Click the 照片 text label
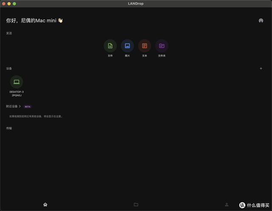Viewport: 272px width, 211px height. pyautogui.click(x=127, y=56)
